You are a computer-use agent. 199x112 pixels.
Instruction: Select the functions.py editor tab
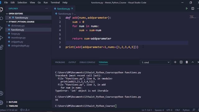click(63, 9)
